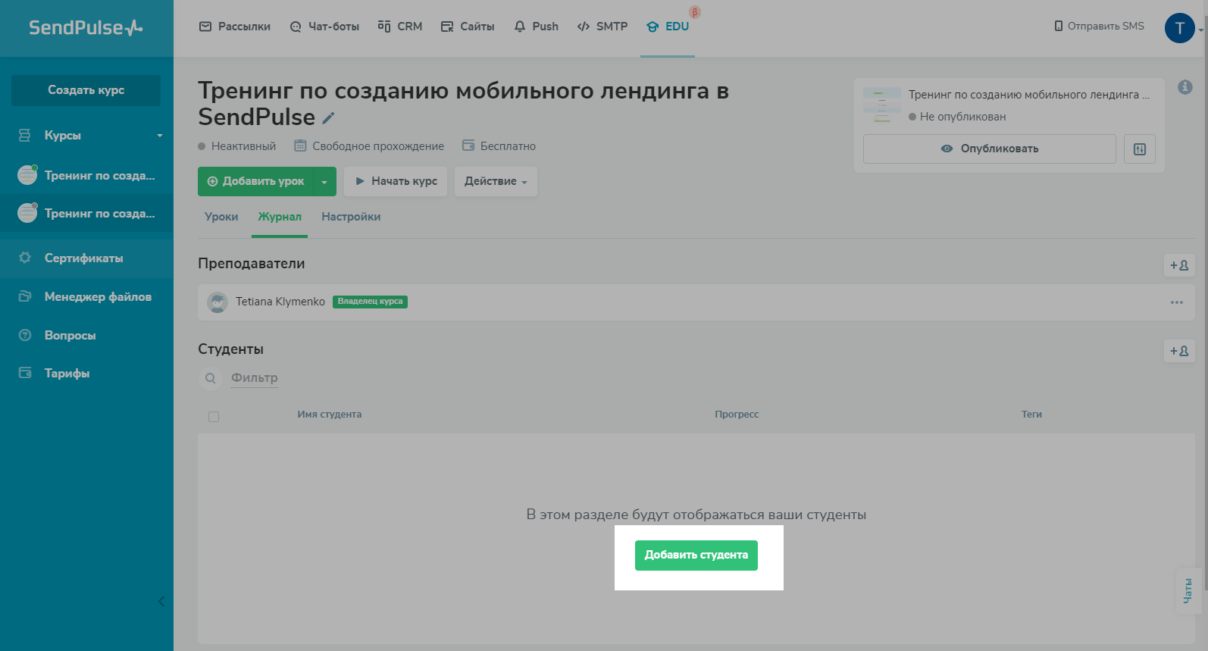Click the info icon at top right
Viewport: 1208px width, 651px height.
pyautogui.click(x=1185, y=87)
